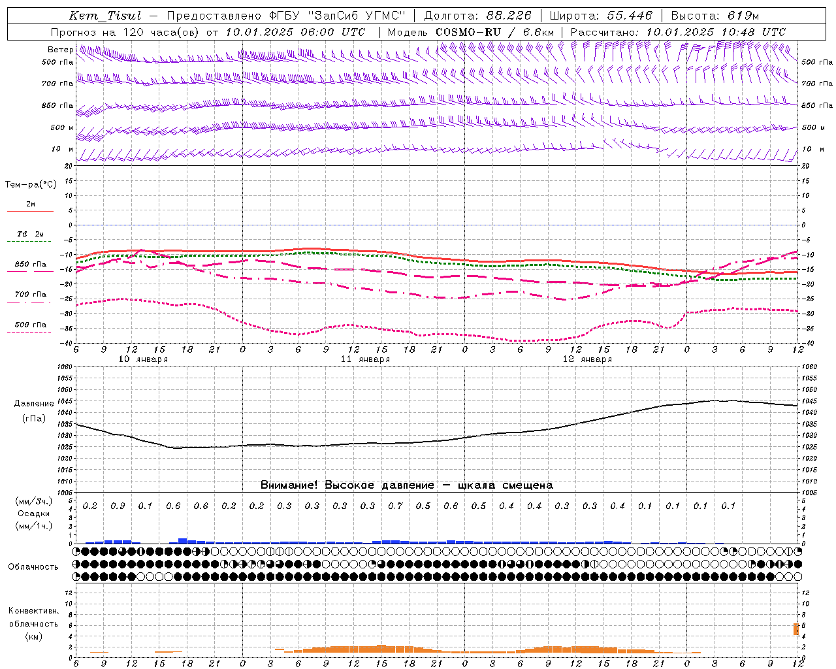Click the tall orange convective bar at chart end
The width and height of the screenshot is (836, 669).
pos(796,629)
